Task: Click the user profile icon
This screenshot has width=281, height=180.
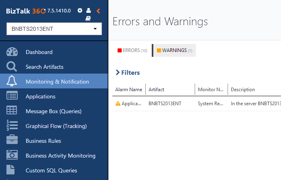Action: (89, 10)
